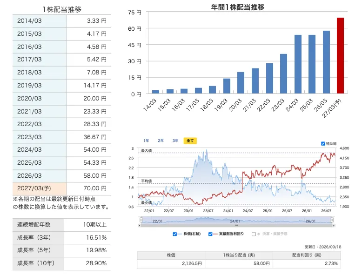Click the 70.00 円 forecast value

[95, 188]
